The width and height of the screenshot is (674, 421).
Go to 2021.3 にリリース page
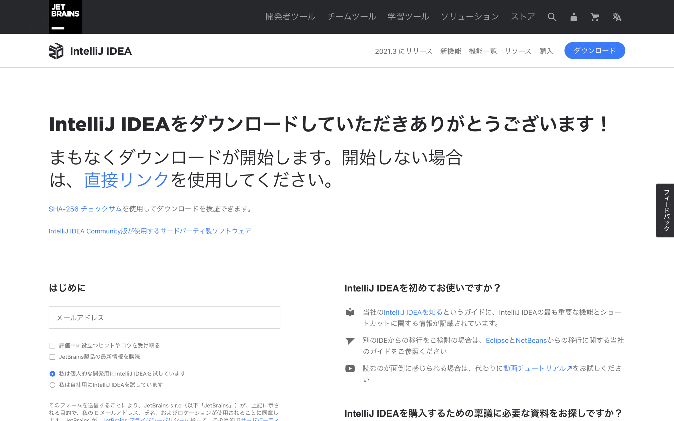[x=404, y=51]
